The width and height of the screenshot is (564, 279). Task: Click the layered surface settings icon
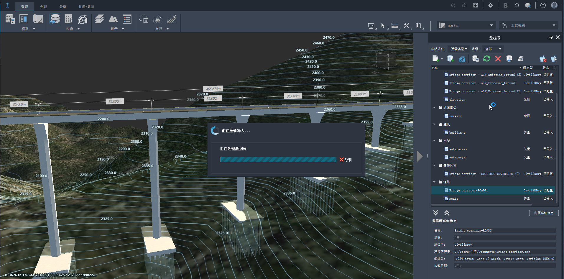[x=520, y=59]
